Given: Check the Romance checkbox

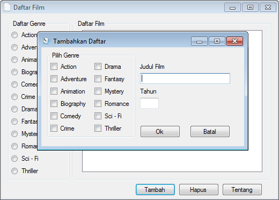Looking at the screenshot, I should 98,104.
